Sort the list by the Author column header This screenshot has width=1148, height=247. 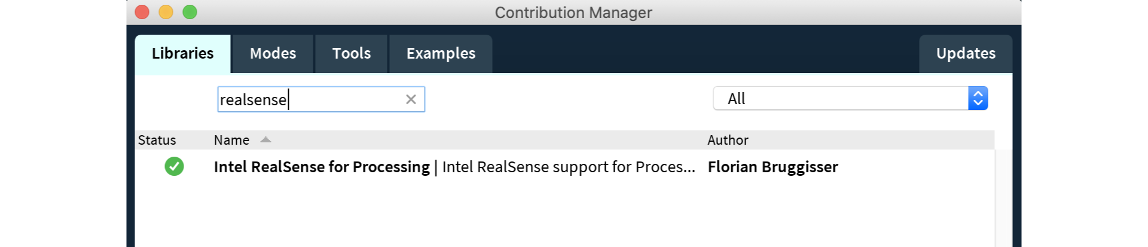tap(728, 140)
